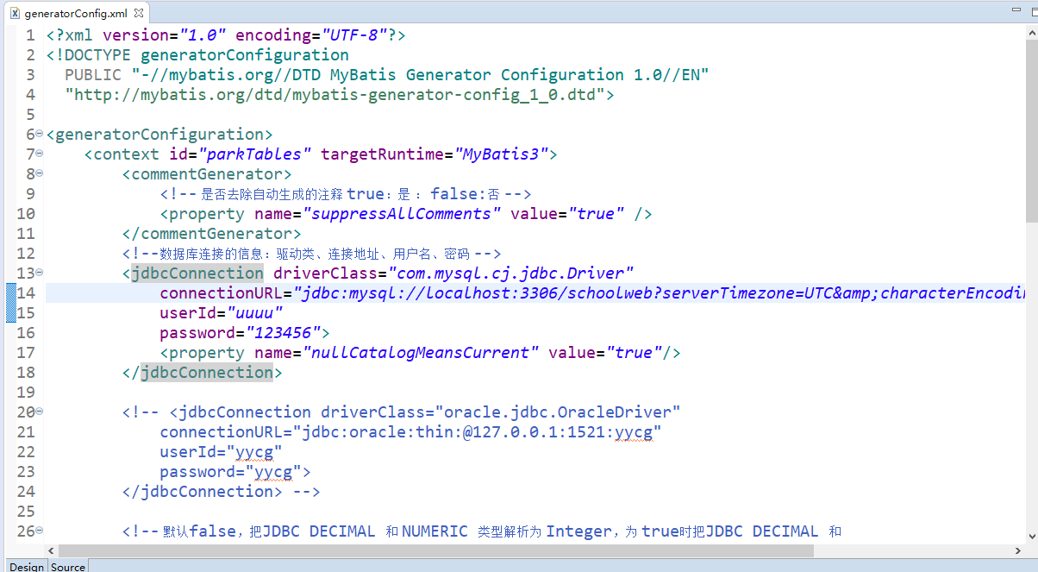The image size is (1038, 572).
Task: Click the commented password "yycg" on line 23
Action: pyautogui.click(x=273, y=472)
